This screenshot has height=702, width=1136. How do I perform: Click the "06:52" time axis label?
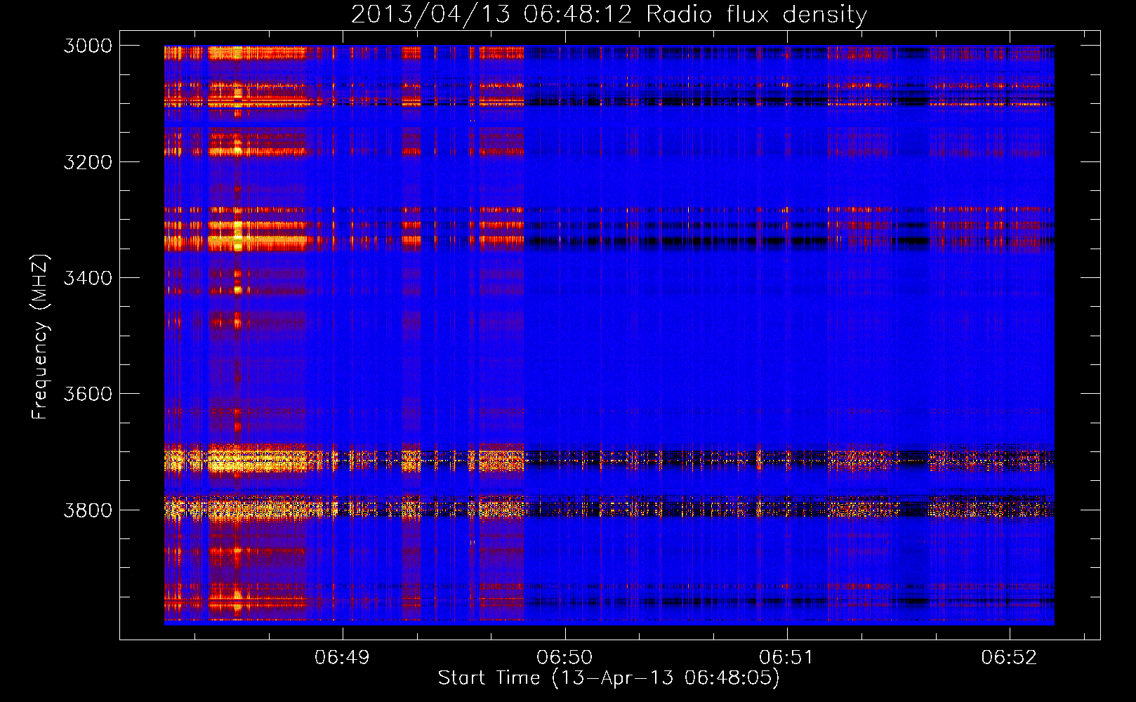pyautogui.click(x=1009, y=658)
